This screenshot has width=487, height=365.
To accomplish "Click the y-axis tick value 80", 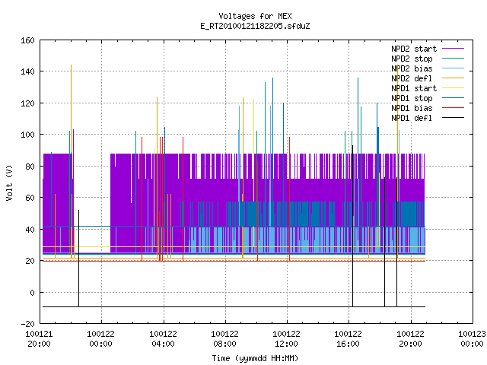I will (x=30, y=167).
